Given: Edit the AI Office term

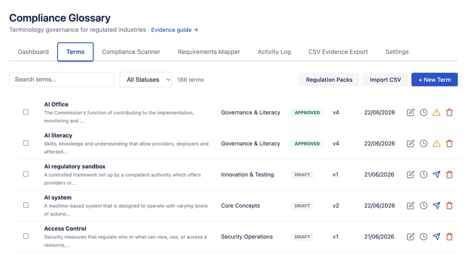Looking at the screenshot, I should tap(410, 112).
